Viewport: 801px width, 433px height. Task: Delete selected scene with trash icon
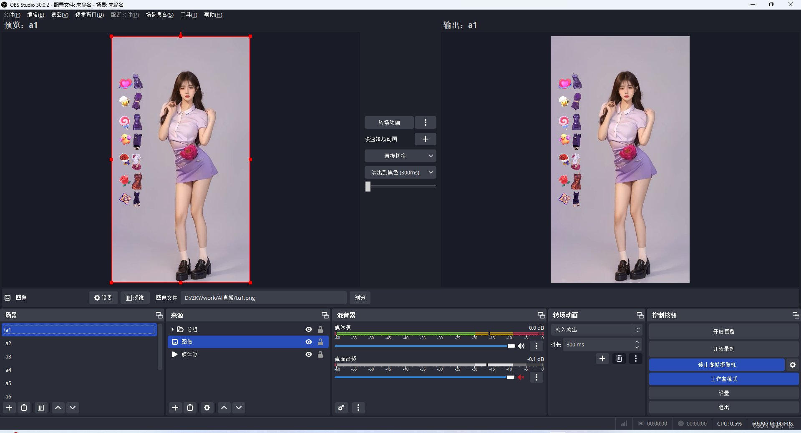tap(24, 408)
